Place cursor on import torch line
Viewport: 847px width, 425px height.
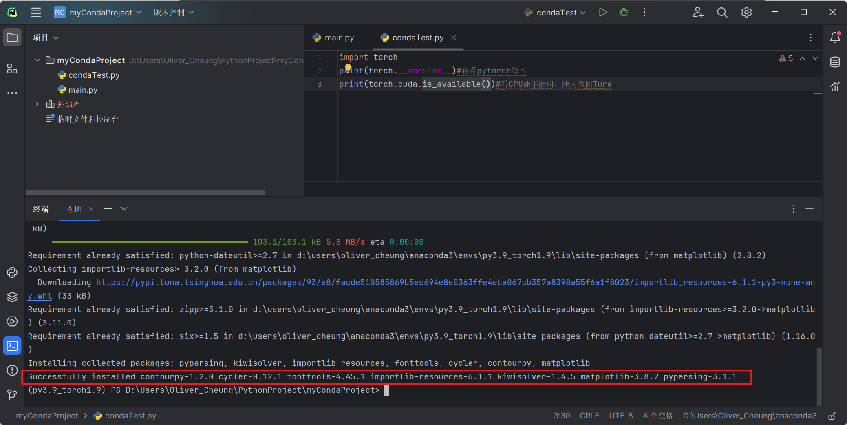[x=368, y=57]
